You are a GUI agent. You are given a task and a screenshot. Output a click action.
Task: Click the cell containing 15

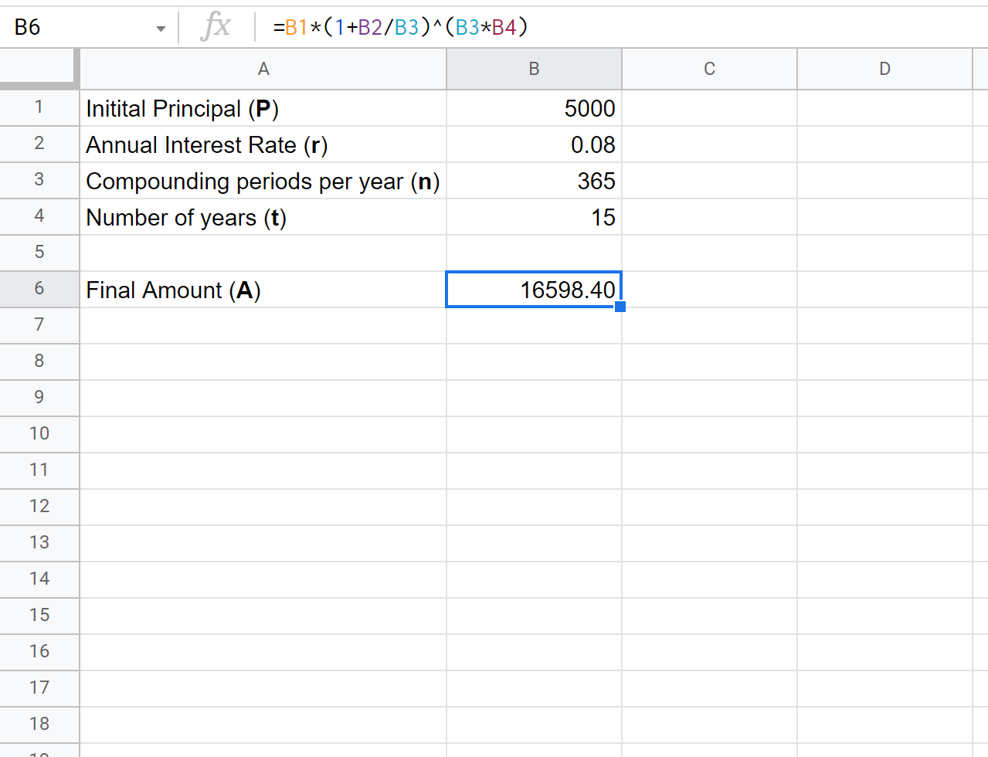click(534, 218)
